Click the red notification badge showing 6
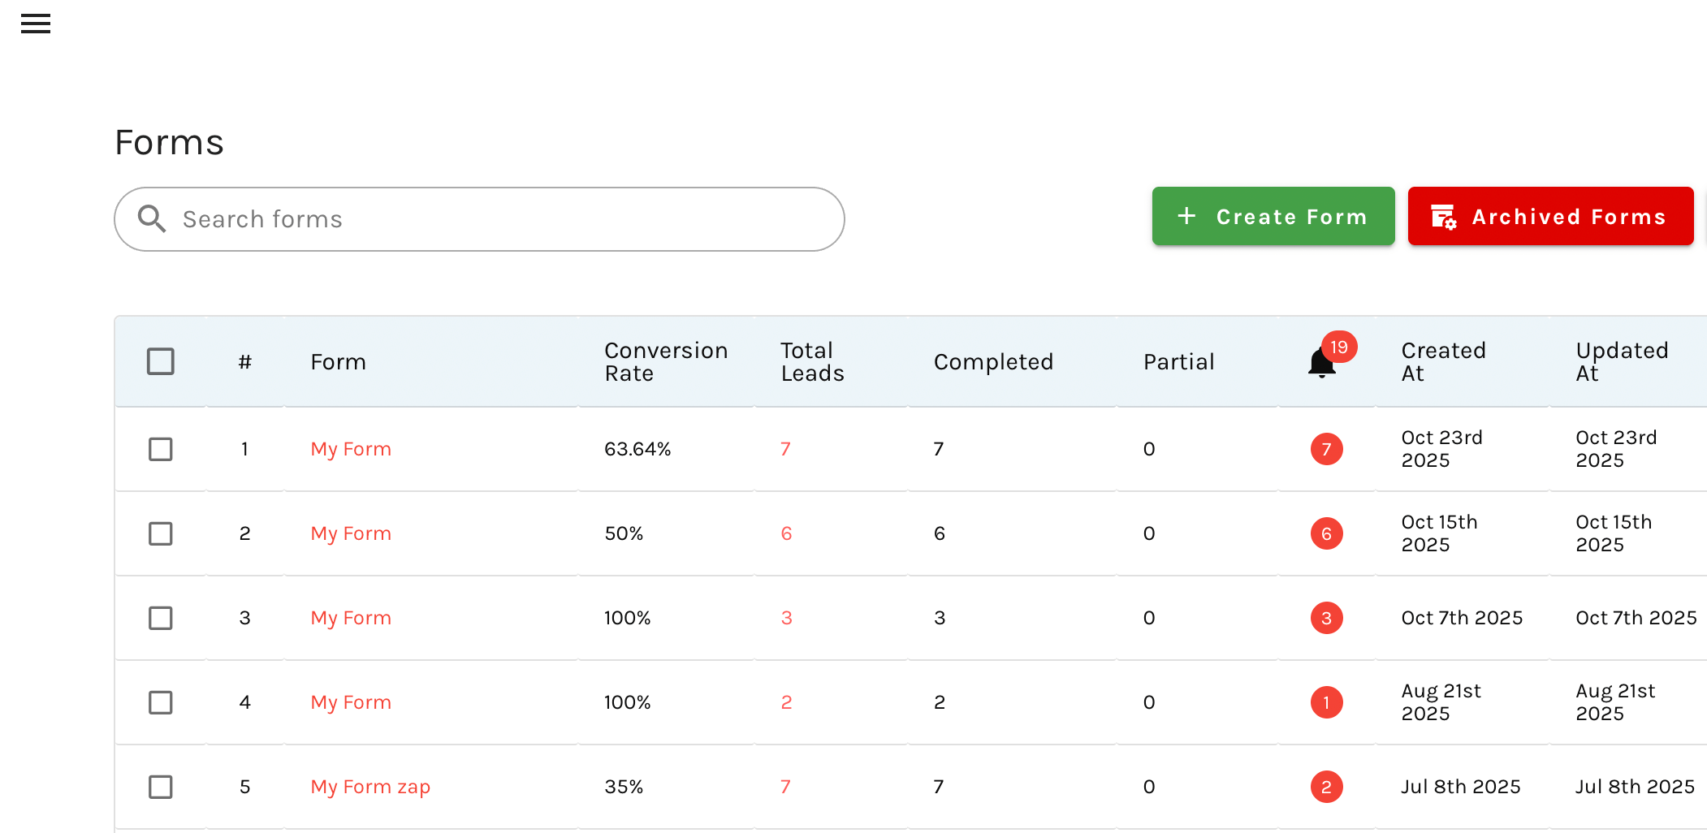 (1326, 533)
